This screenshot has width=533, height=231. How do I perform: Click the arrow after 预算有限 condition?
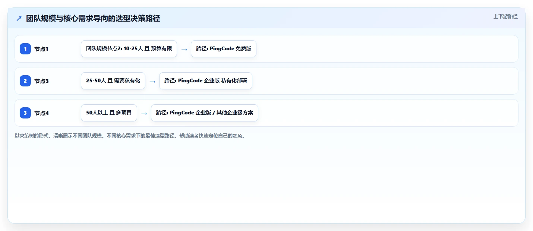coord(184,49)
